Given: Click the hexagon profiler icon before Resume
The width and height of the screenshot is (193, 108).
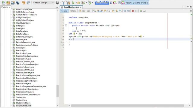Looking at the screenshot, I should point(115,3).
